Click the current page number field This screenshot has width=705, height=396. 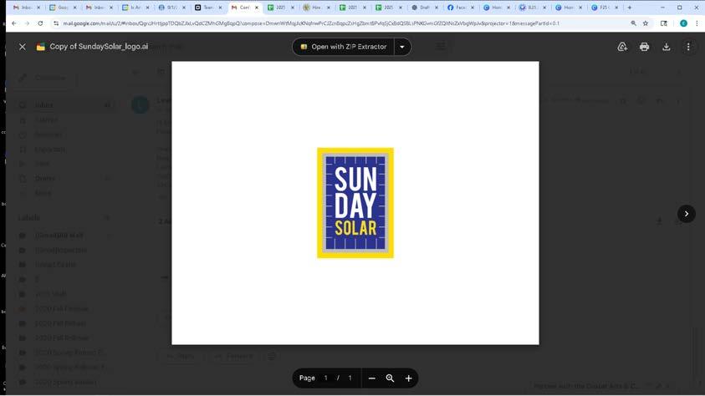[x=326, y=378]
